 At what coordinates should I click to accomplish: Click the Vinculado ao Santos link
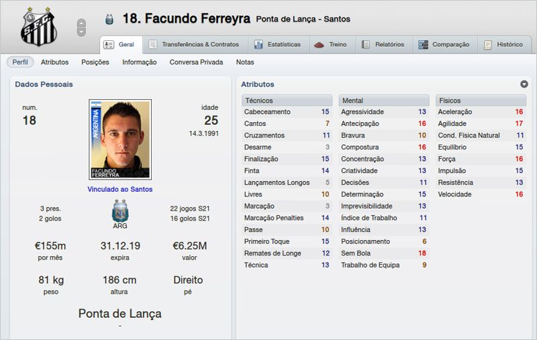point(119,189)
